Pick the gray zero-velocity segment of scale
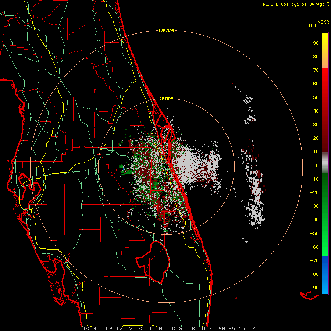 [325, 163]
